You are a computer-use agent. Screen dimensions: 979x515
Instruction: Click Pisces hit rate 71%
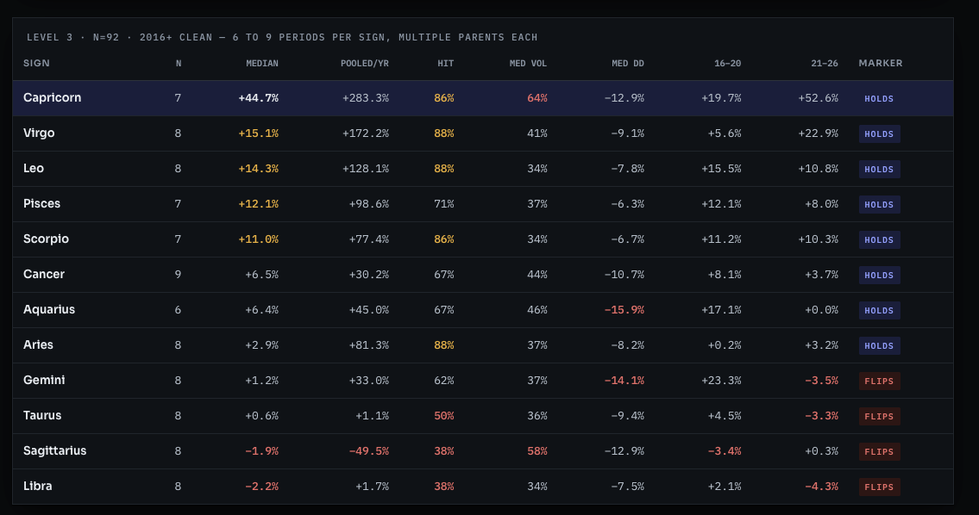(x=444, y=204)
